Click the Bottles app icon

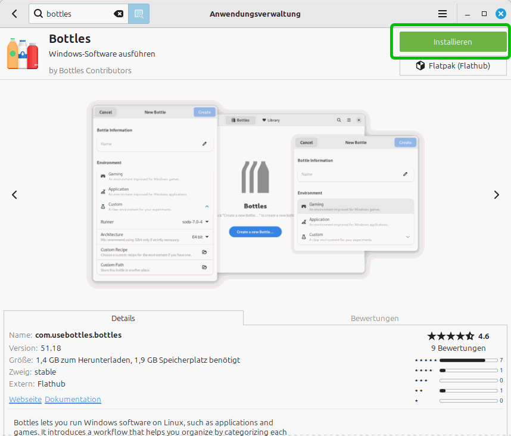(23, 54)
